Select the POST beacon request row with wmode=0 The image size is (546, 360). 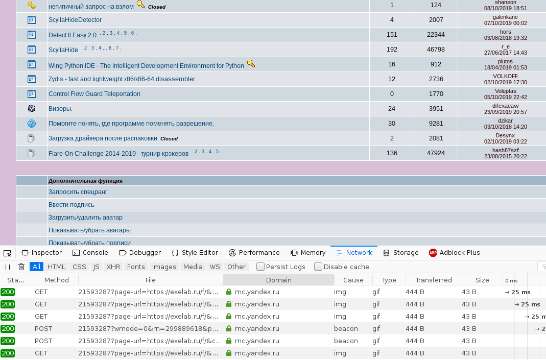(x=153, y=328)
